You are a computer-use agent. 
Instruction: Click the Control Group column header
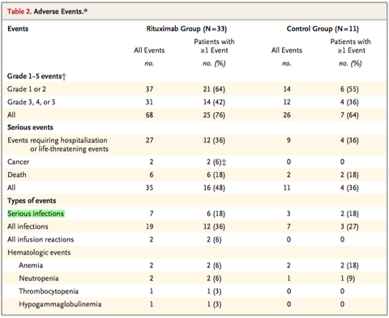323,28
